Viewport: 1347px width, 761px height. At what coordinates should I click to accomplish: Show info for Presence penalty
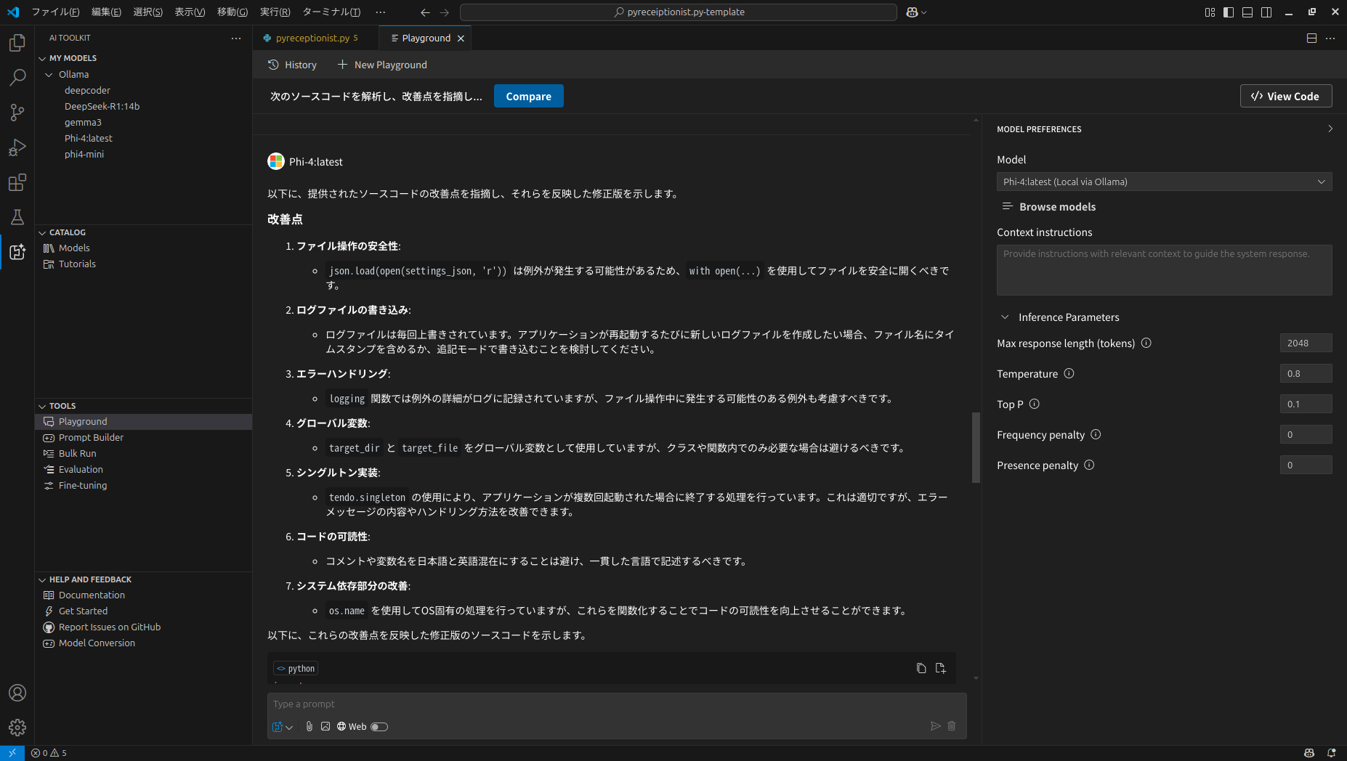click(x=1089, y=465)
